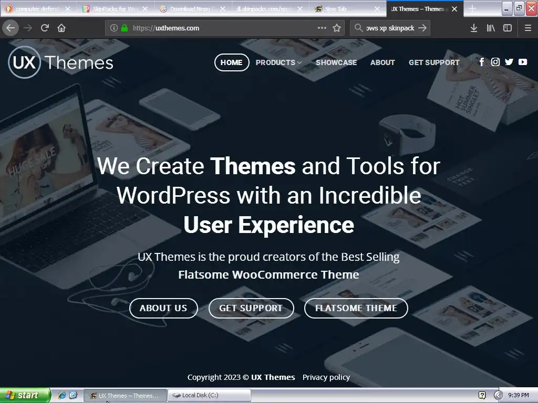Go back to the previous page
This screenshot has height=403, width=538.
[11, 28]
